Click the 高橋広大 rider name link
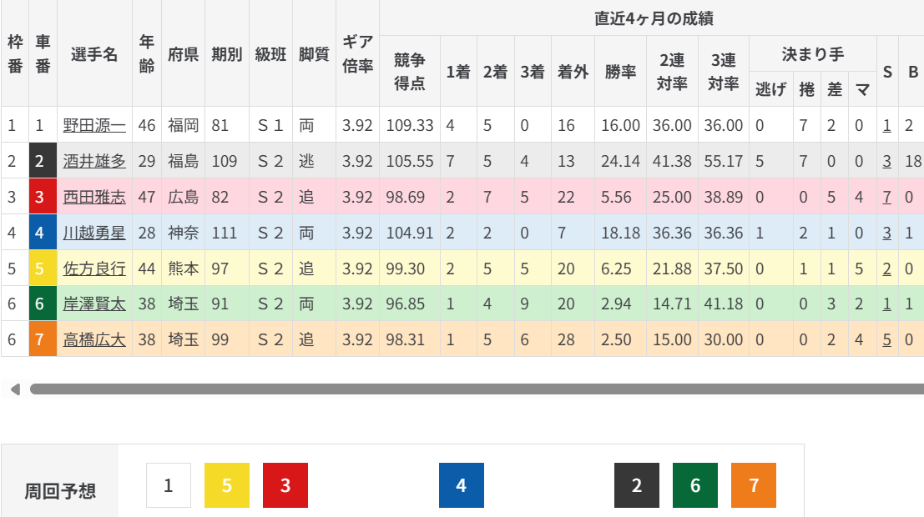The width and height of the screenshot is (924, 517). click(94, 339)
